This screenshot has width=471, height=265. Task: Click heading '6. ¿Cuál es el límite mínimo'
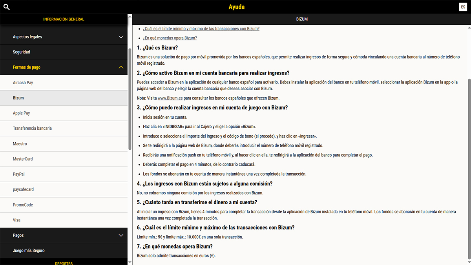click(x=215, y=227)
